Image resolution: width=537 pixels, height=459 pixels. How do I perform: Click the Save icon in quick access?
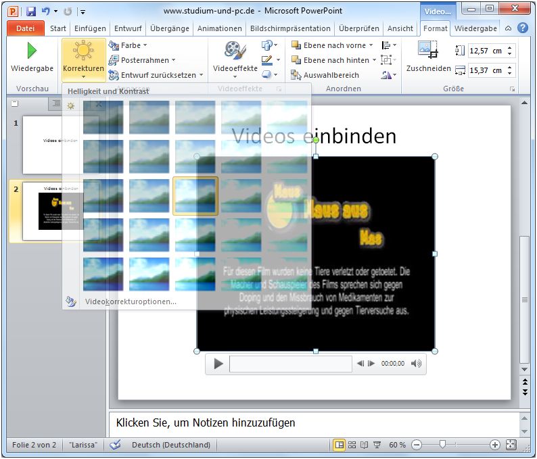point(31,11)
